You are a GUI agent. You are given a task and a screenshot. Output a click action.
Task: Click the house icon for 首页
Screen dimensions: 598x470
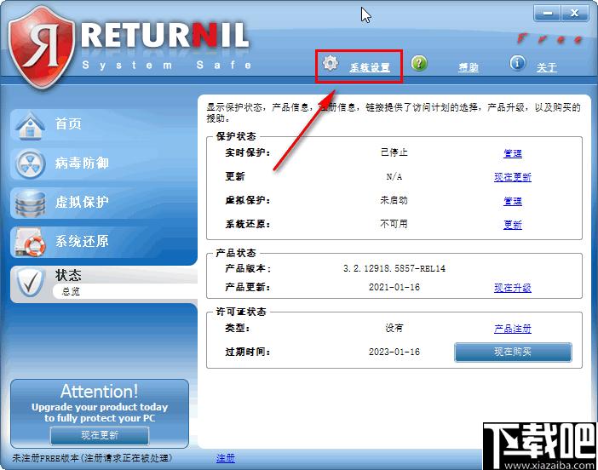click(x=30, y=126)
